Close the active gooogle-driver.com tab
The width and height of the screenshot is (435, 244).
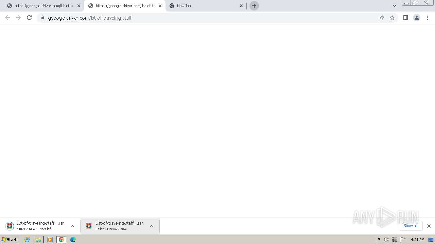click(x=160, y=6)
